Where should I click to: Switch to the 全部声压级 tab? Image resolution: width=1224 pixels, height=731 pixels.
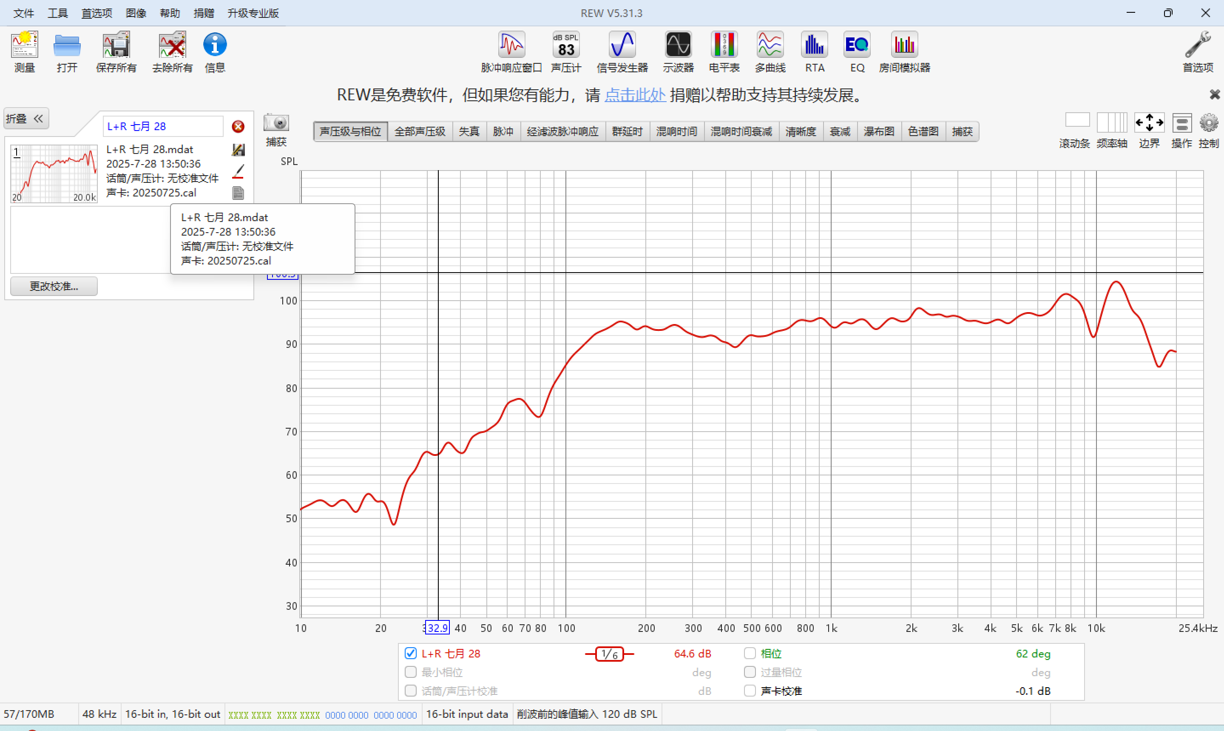pyautogui.click(x=420, y=131)
